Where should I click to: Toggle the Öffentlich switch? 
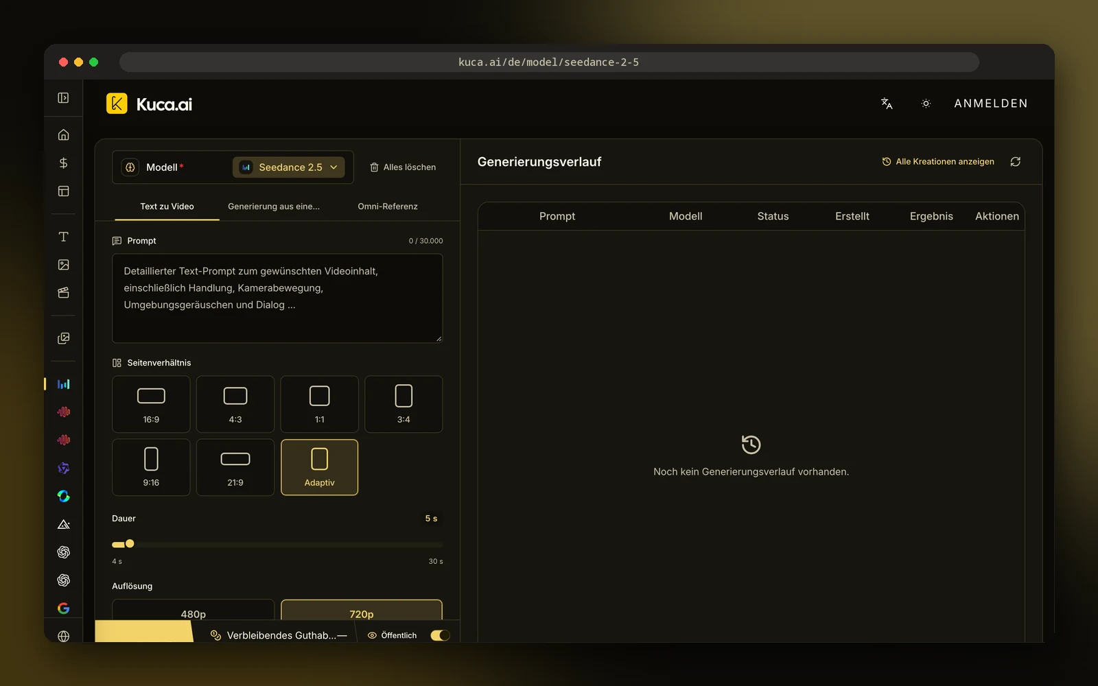440,635
